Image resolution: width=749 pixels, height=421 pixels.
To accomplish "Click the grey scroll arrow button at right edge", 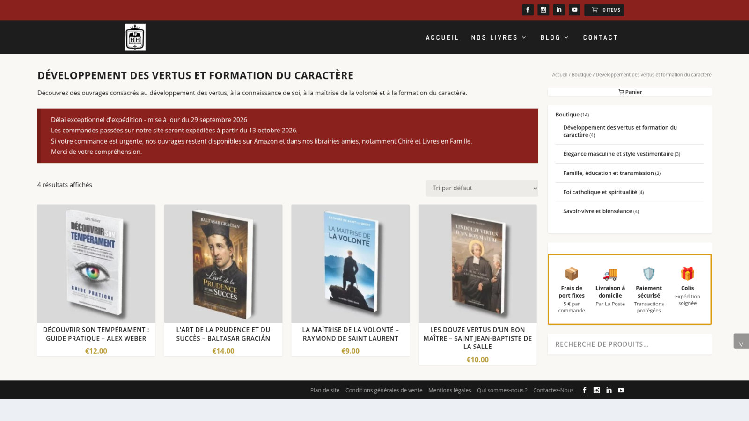I will (x=741, y=341).
